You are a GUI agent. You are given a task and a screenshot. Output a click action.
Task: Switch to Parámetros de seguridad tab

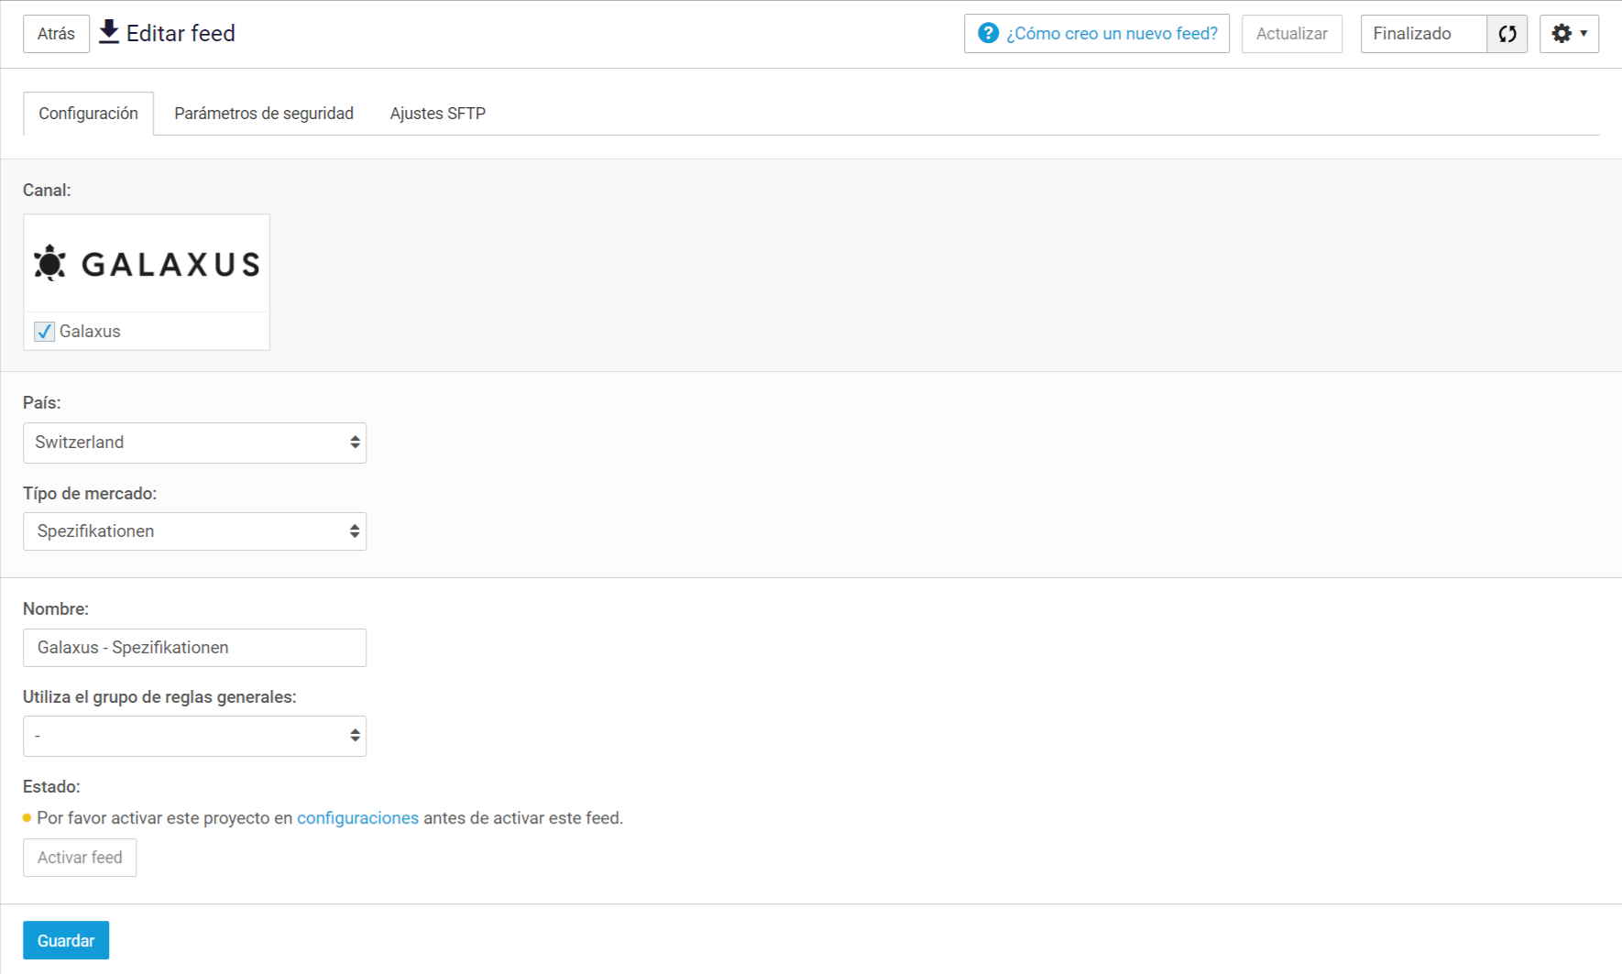coord(264,114)
